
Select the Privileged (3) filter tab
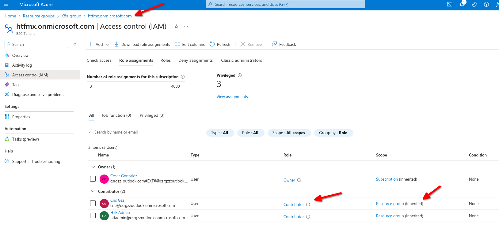[x=152, y=115]
